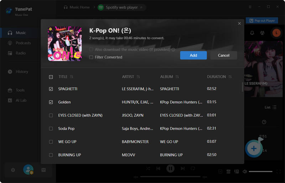Open the hamburger menu in title bar
This screenshot has width=285, height=183.
[250, 7]
